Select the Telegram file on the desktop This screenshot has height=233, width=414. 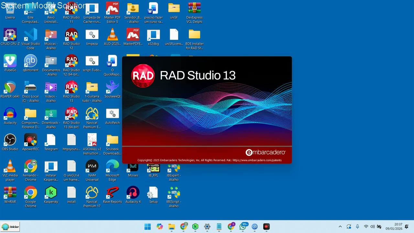tap(51, 142)
